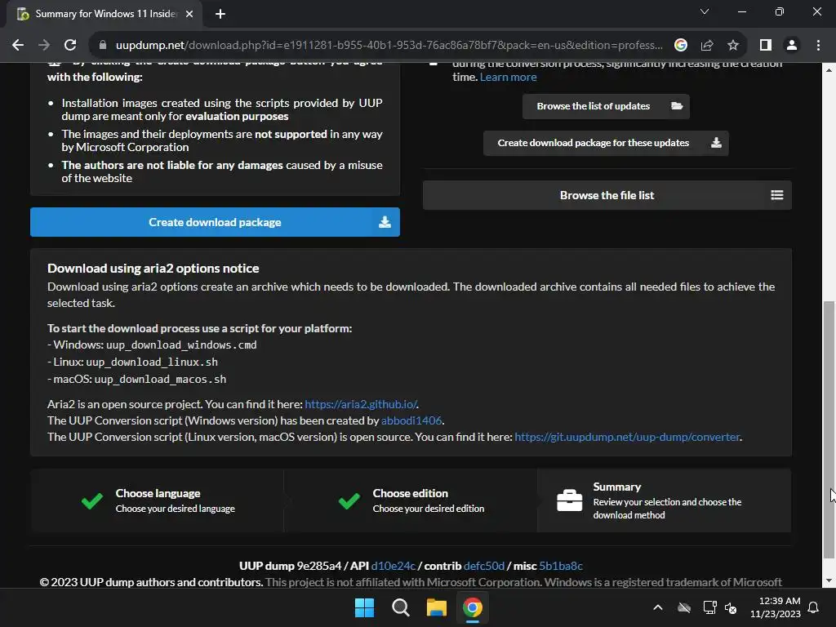Open the git.uupdump.net converter link
The width and height of the screenshot is (836, 627).
point(627,437)
